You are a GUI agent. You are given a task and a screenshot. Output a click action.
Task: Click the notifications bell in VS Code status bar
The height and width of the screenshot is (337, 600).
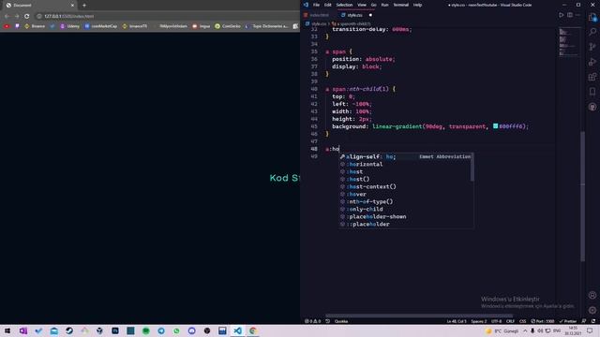click(x=593, y=321)
